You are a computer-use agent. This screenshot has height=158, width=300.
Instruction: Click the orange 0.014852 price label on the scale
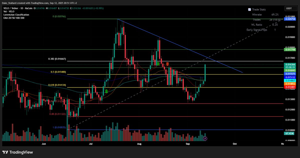coord(290,84)
